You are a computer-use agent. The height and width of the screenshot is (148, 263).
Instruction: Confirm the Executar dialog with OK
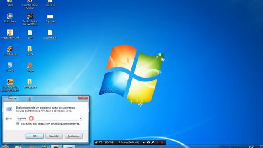tap(35, 136)
